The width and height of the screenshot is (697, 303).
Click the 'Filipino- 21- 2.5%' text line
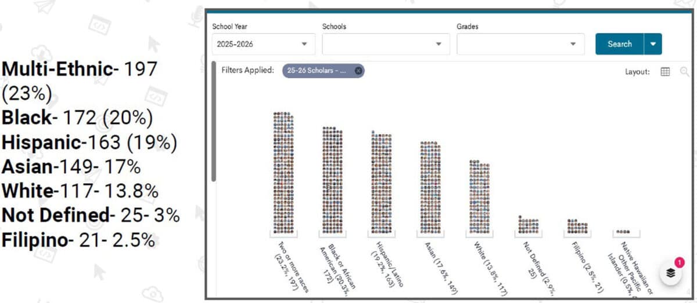pos(78,240)
